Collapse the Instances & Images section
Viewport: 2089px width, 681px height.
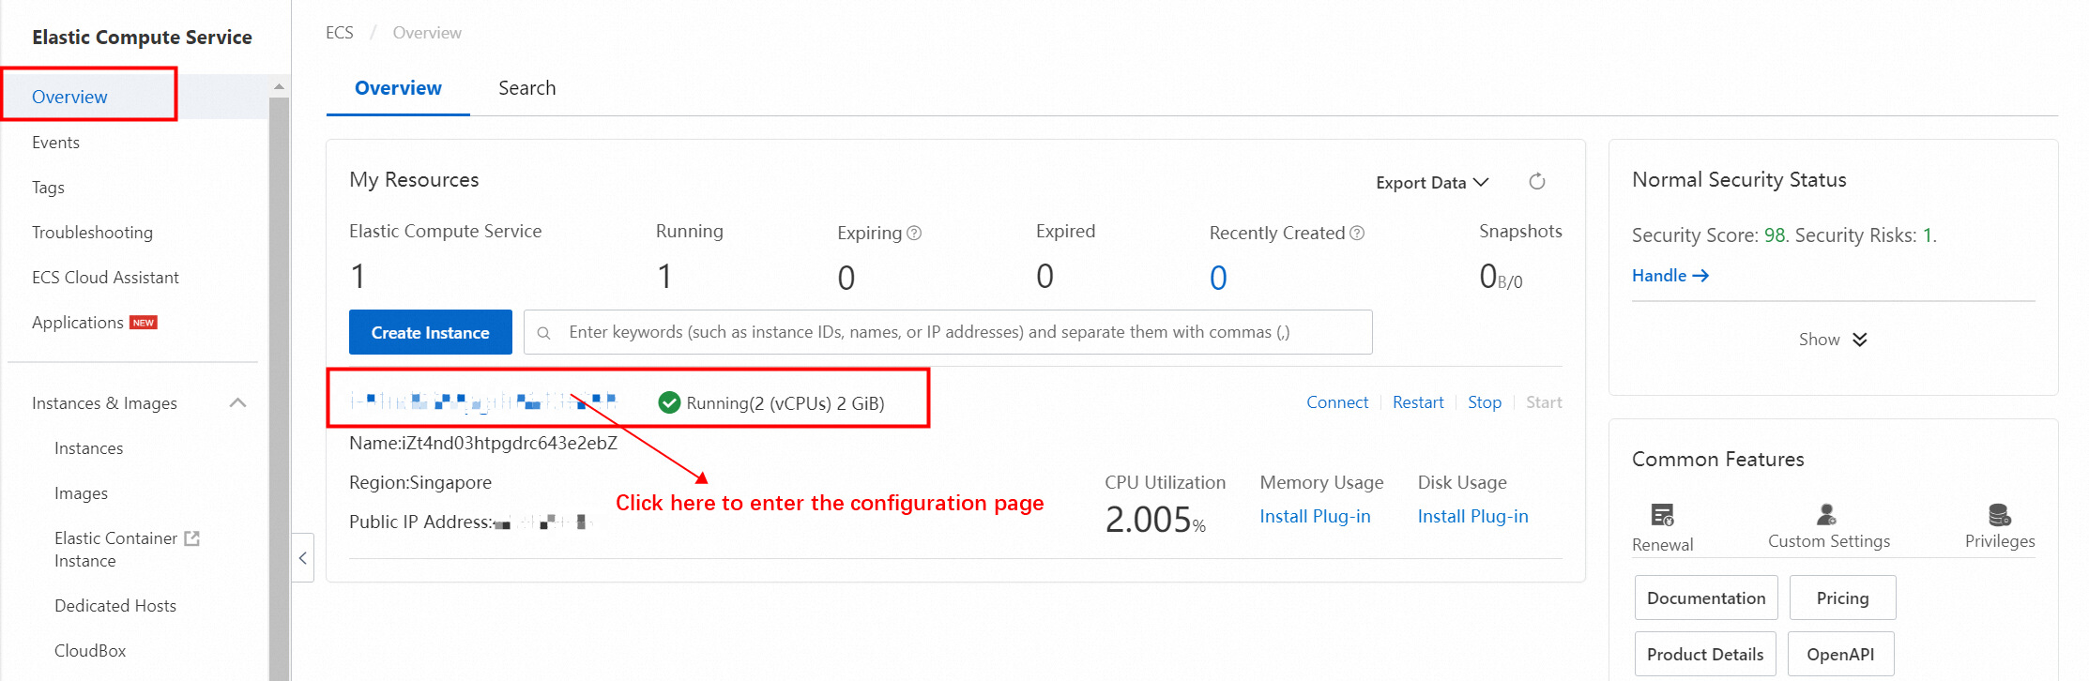(238, 403)
